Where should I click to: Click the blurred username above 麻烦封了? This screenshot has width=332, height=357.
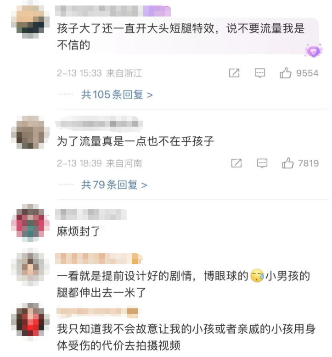[x=91, y=214]
